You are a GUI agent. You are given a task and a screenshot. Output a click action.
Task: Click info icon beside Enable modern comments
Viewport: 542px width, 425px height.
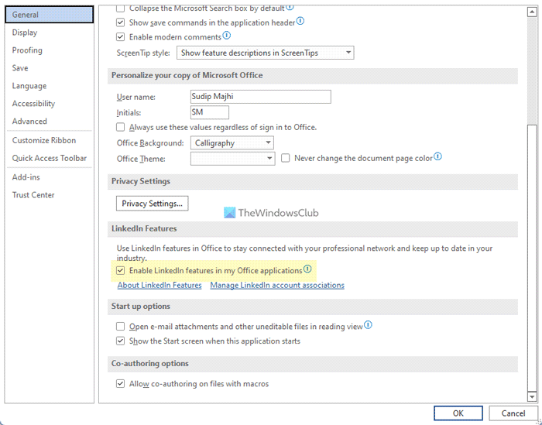point(226,36)
